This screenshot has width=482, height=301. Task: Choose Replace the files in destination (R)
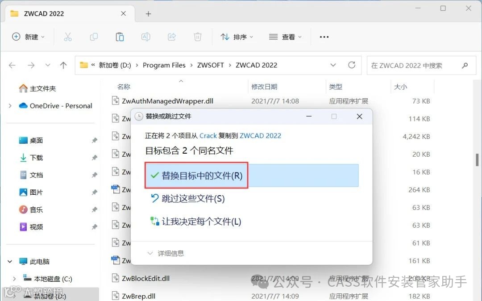click(252, 176)
